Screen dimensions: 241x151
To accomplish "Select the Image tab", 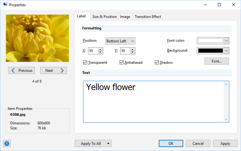I will [125, 17].
